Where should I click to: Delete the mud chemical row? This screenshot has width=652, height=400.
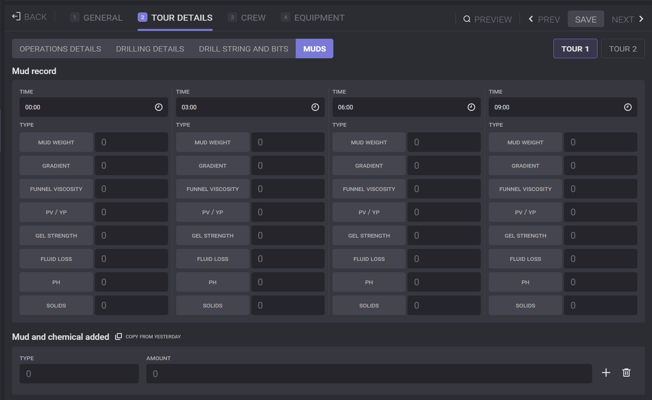(x=626, y=373)
